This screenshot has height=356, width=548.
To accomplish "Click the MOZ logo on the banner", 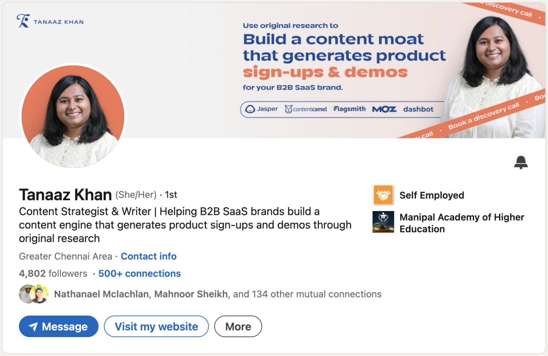I will pos(384,109).
